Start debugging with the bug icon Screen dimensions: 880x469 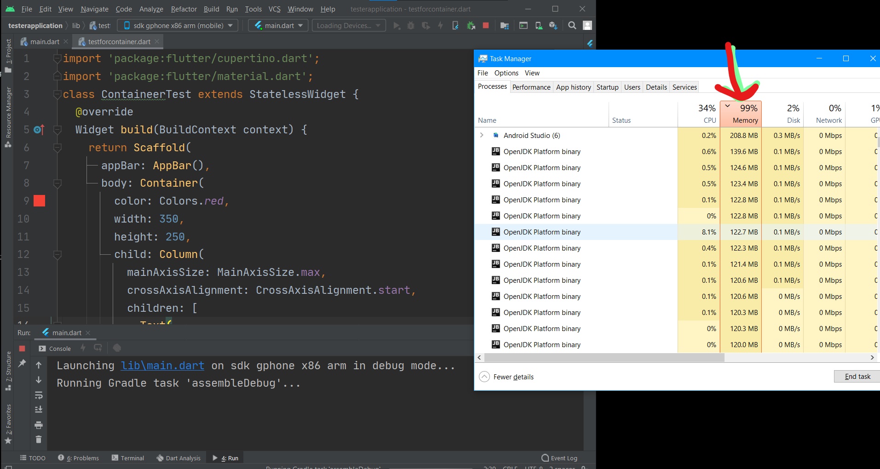coord(410,25)
